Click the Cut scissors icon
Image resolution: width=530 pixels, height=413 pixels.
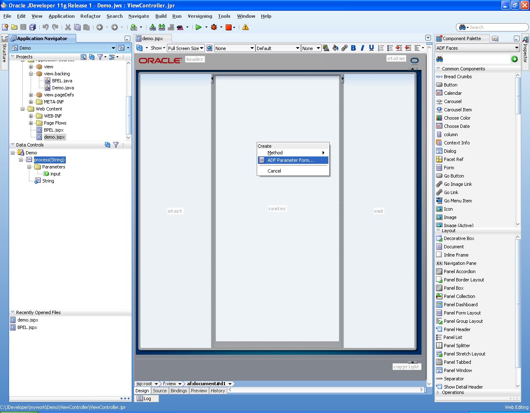tap(68, 27)
